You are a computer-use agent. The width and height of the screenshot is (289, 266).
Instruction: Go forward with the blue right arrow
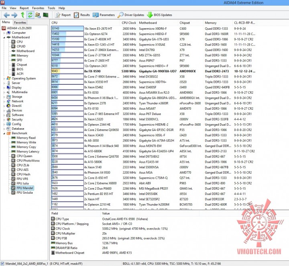pos(14,15)
